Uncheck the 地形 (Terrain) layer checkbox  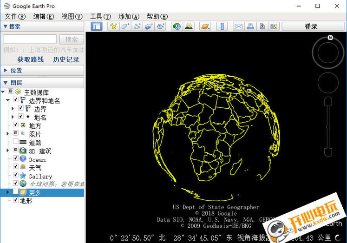pos(16,200)
